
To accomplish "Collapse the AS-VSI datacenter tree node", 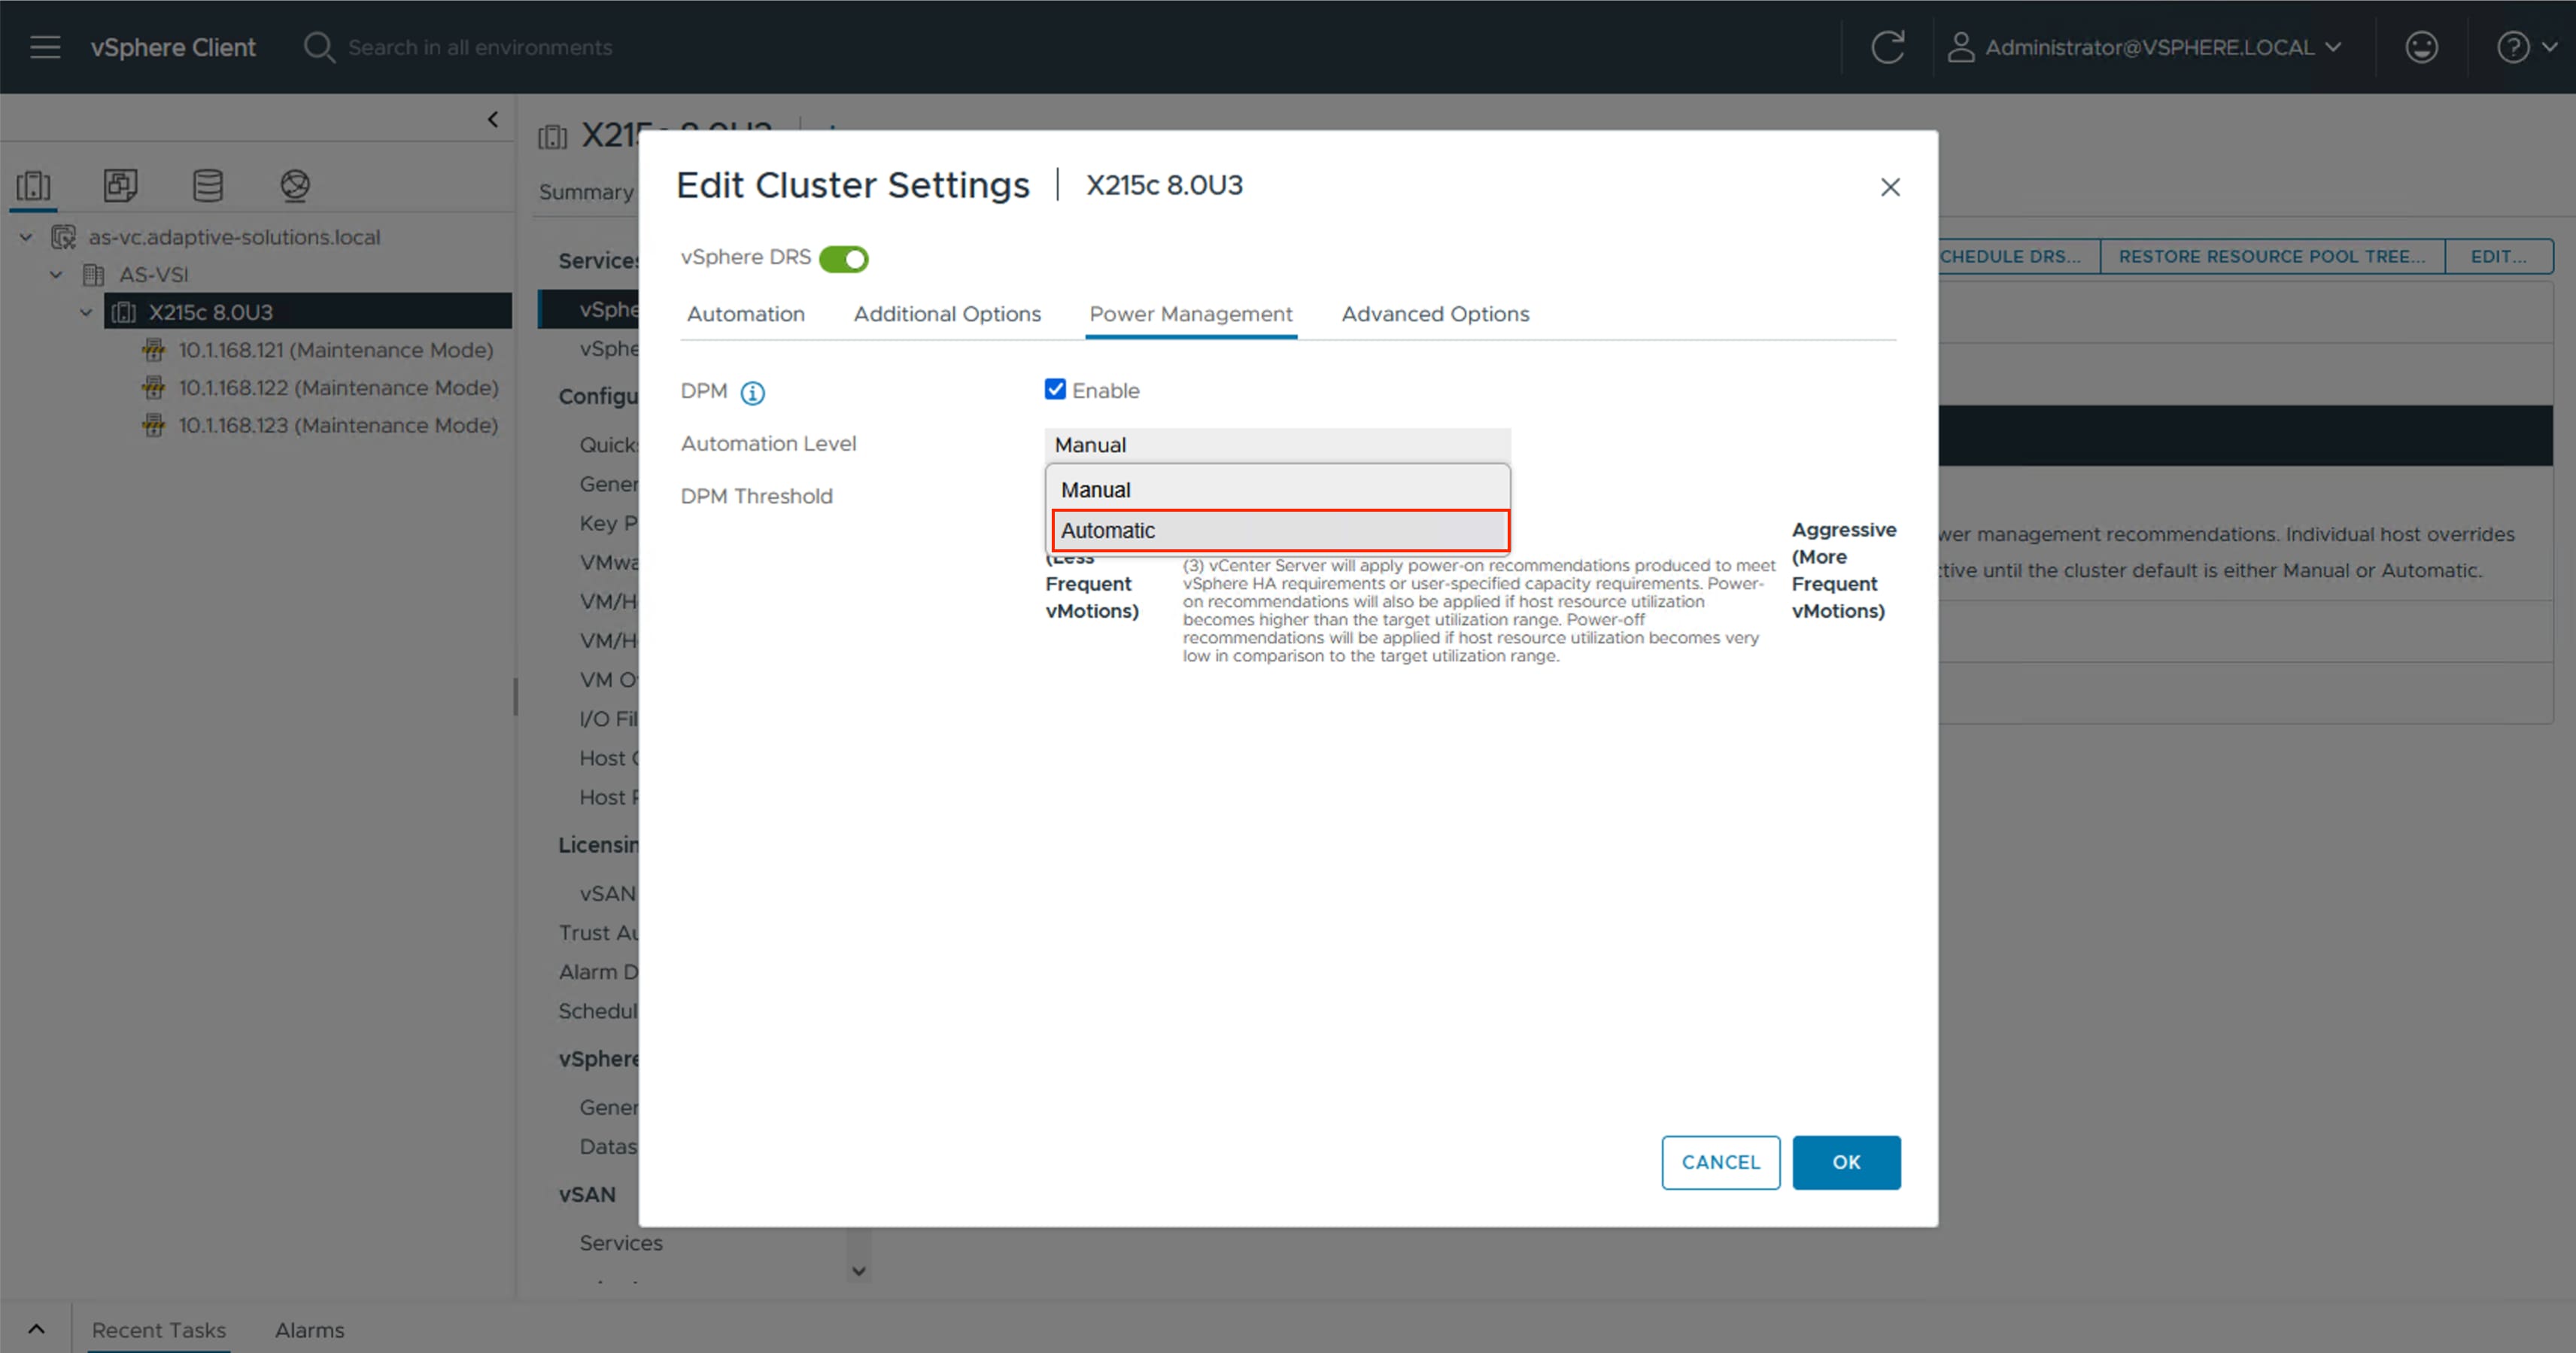I will point(56,274).
